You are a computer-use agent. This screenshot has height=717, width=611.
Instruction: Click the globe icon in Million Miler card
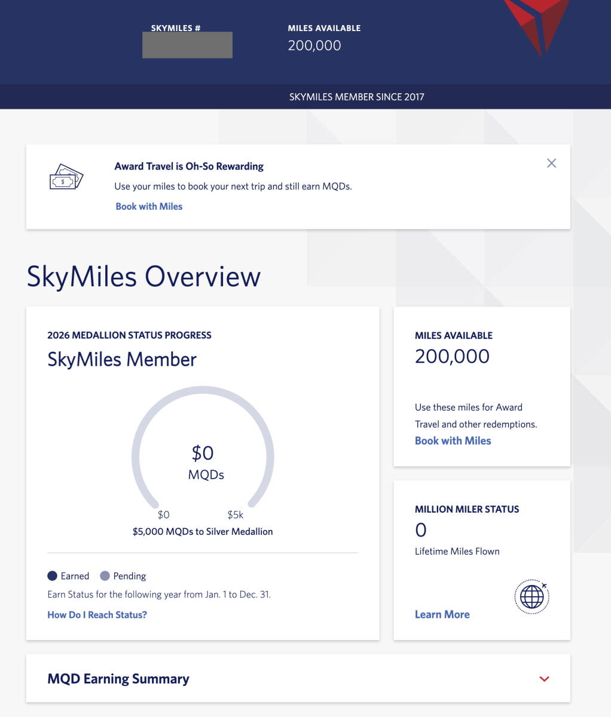pos(531,596)
